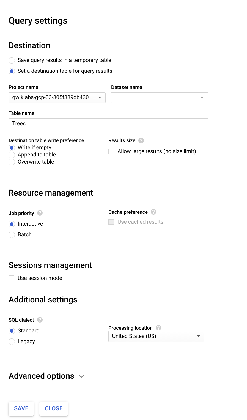Switch SQL dialect to Legacy
The width and height of the screenshot is (247, 420).
tap(12, 342)
